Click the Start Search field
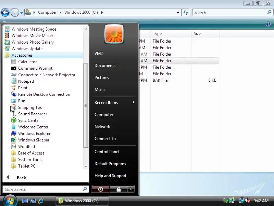The height and width of the screenshot is (206, 274). point(46,190)
